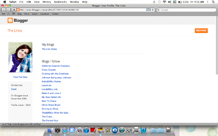Click the battery status in menu bar

(183, 2)
